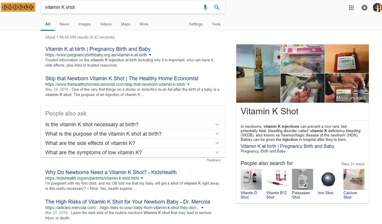The width and height of the screenshot is (382, 224).
Task: Open dropdown arrow beside kidshealth.org URL
Action: pyautogui.click(x=142, y=178)
